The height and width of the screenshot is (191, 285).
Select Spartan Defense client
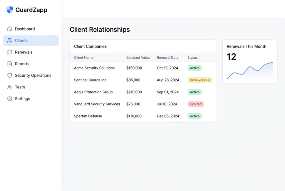88,116
